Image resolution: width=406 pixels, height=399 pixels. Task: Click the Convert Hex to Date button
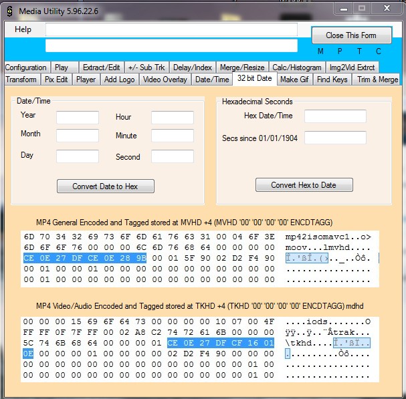click(x=304, y=184)
